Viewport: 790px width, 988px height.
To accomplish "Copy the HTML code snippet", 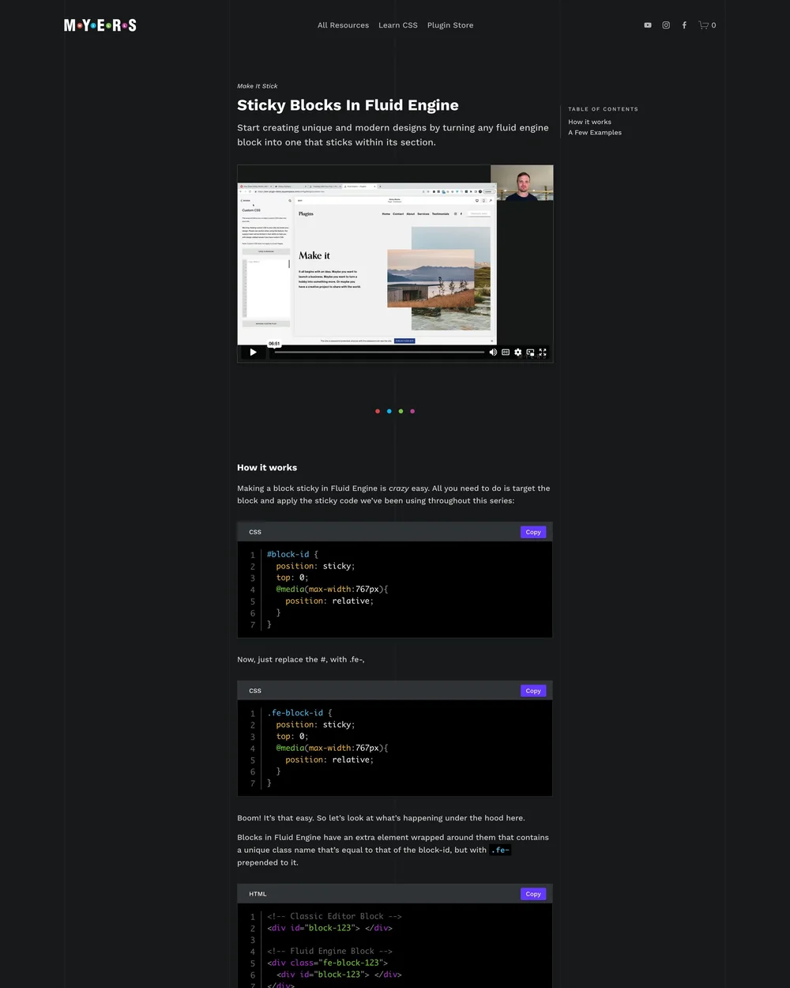I will click(x=532, y=893).
